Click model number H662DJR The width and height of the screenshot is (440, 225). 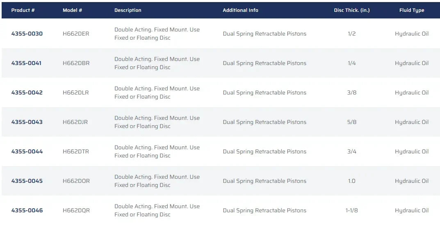75,122
